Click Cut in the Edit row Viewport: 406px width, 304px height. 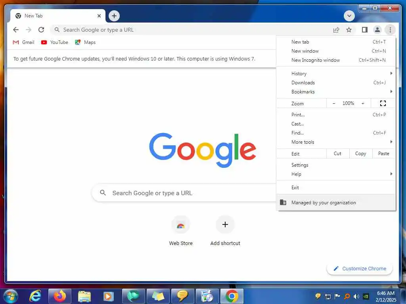coord(337,154)
